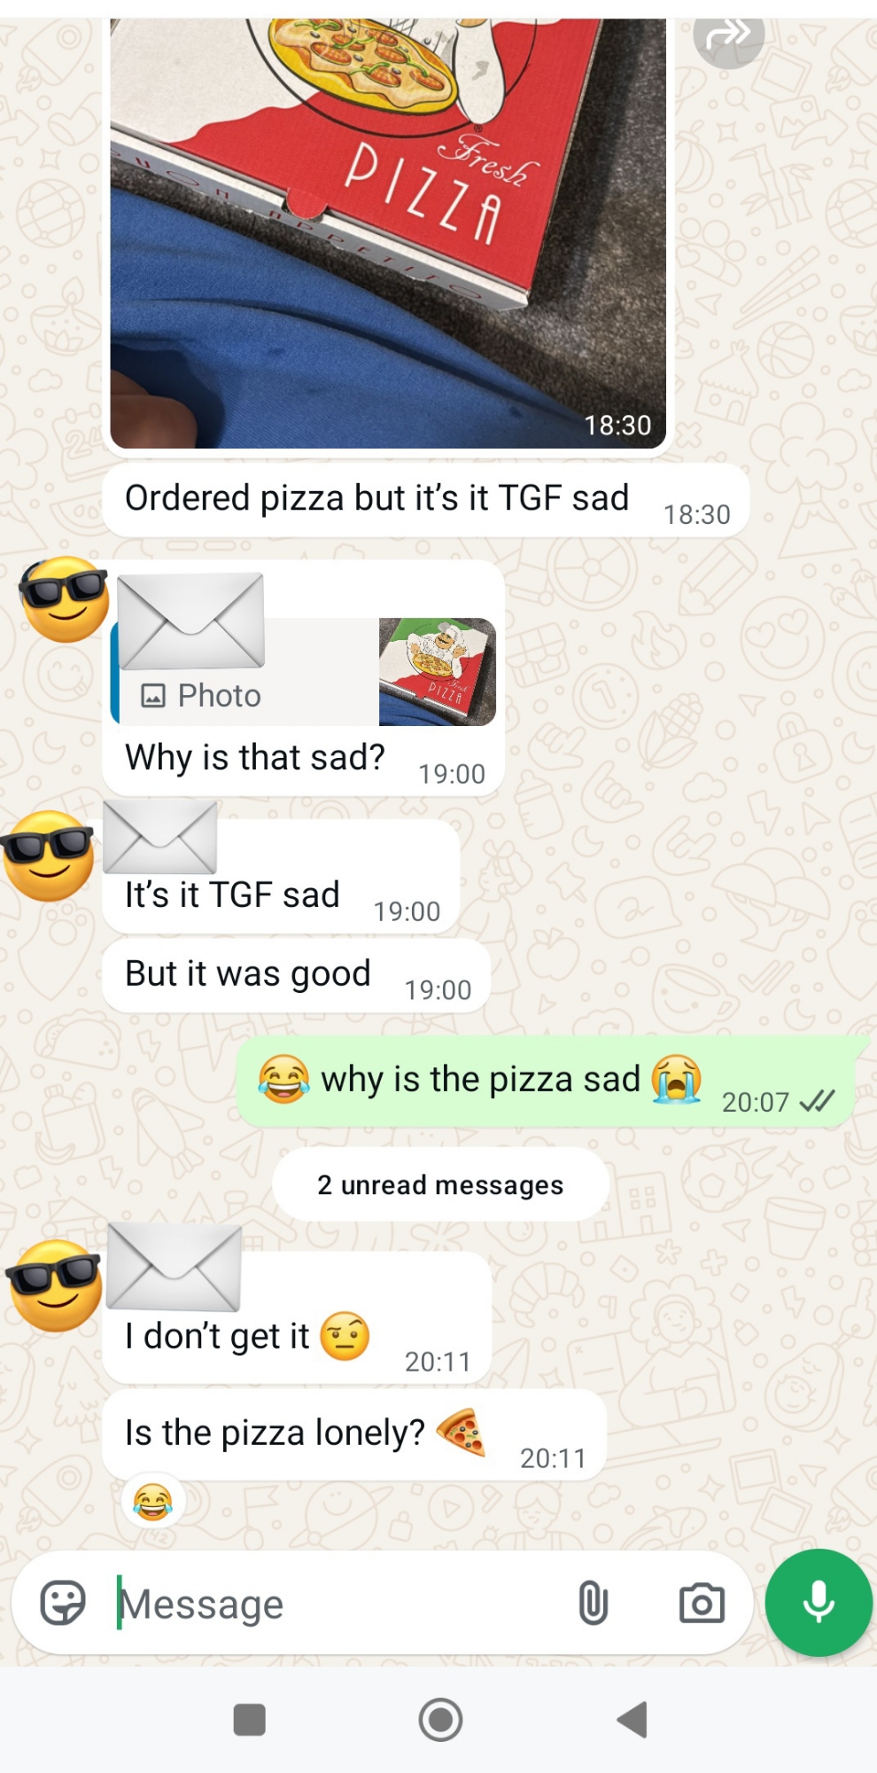The height and width of the screenshot is (1773, 877).
Task: Tap the forward arrow beside the pizza photo
Action: (728, 37)
